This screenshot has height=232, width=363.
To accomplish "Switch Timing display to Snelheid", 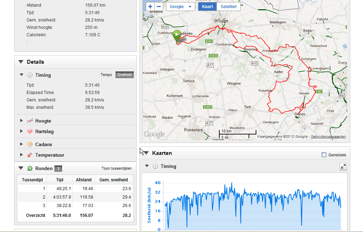I will [x=125, y=75].
